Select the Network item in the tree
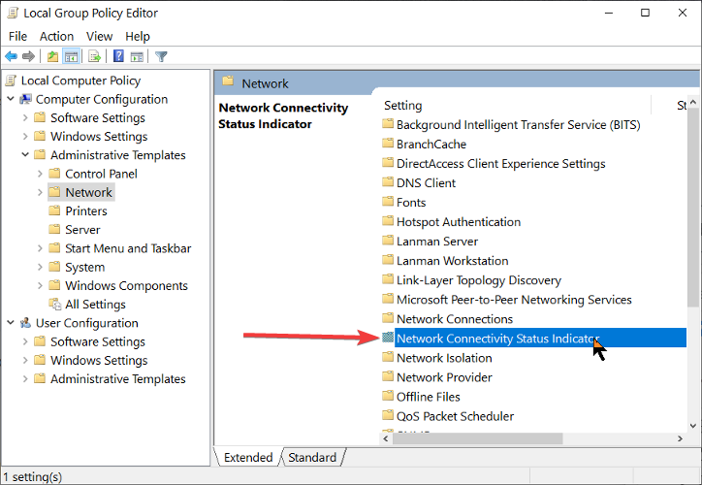 click(x=88, y=192)
